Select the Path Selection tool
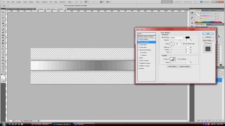This screenshot has width=225, height=126. [3, 57]
